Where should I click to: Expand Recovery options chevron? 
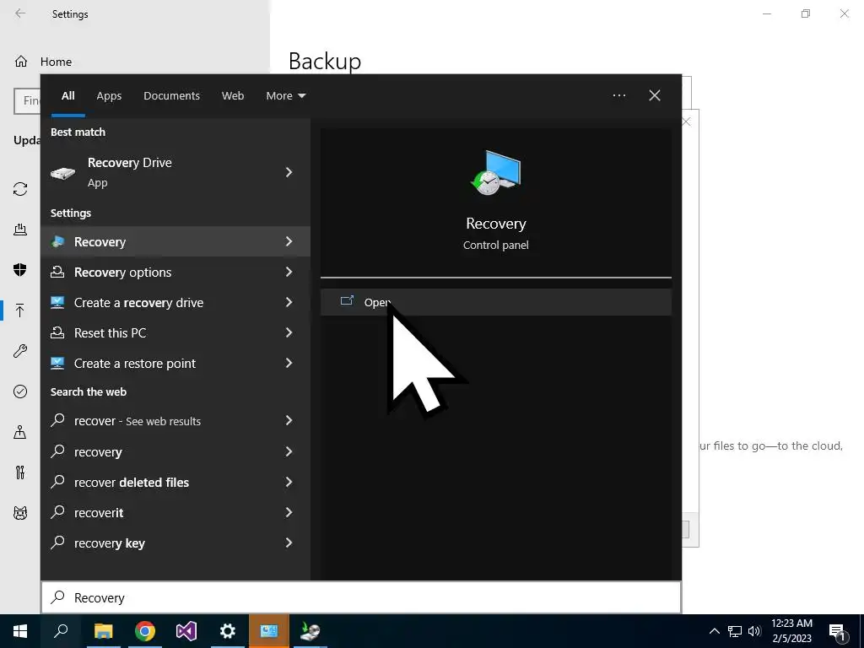coord(289,272)
